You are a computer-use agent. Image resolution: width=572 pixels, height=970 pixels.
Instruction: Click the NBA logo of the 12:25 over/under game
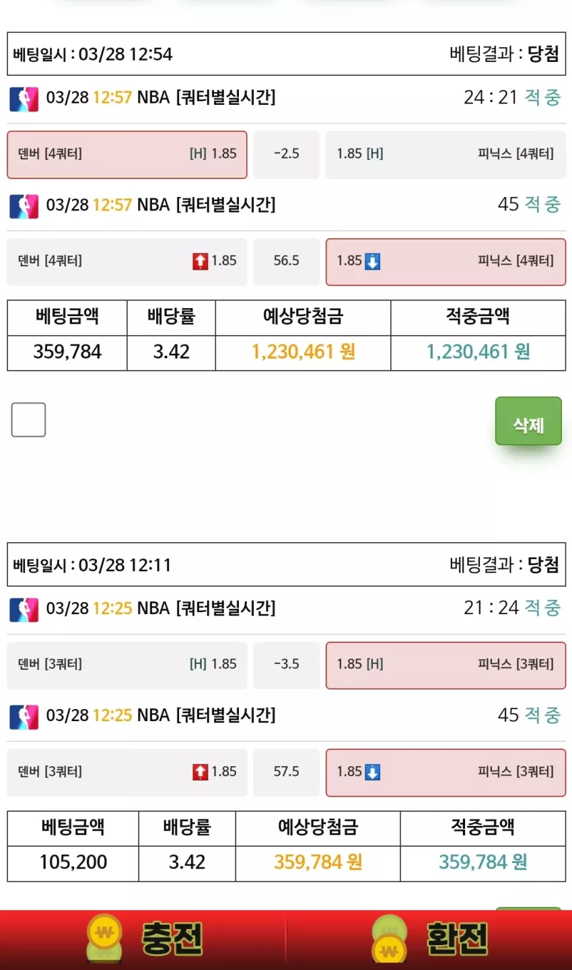(x=24, y=717)
